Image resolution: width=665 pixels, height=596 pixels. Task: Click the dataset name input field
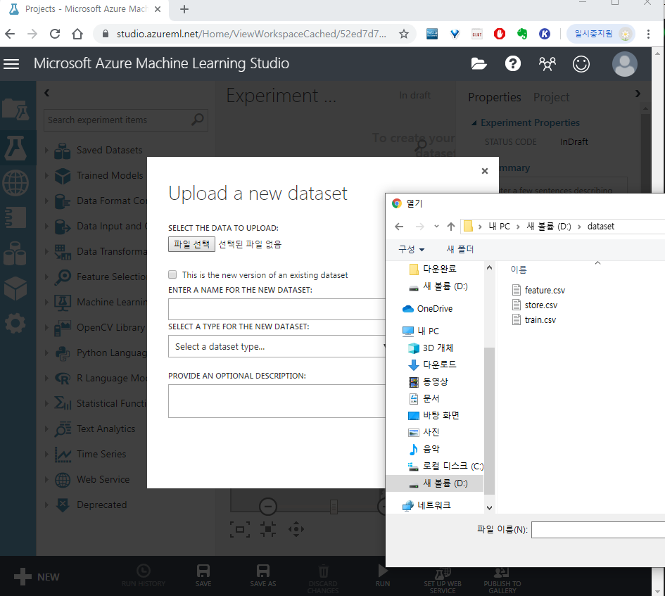(x=277, y=309)
